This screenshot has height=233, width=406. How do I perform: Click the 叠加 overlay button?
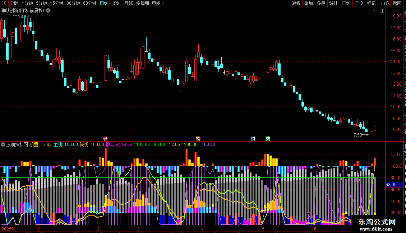pyautogui.click(x=308, y=3)
